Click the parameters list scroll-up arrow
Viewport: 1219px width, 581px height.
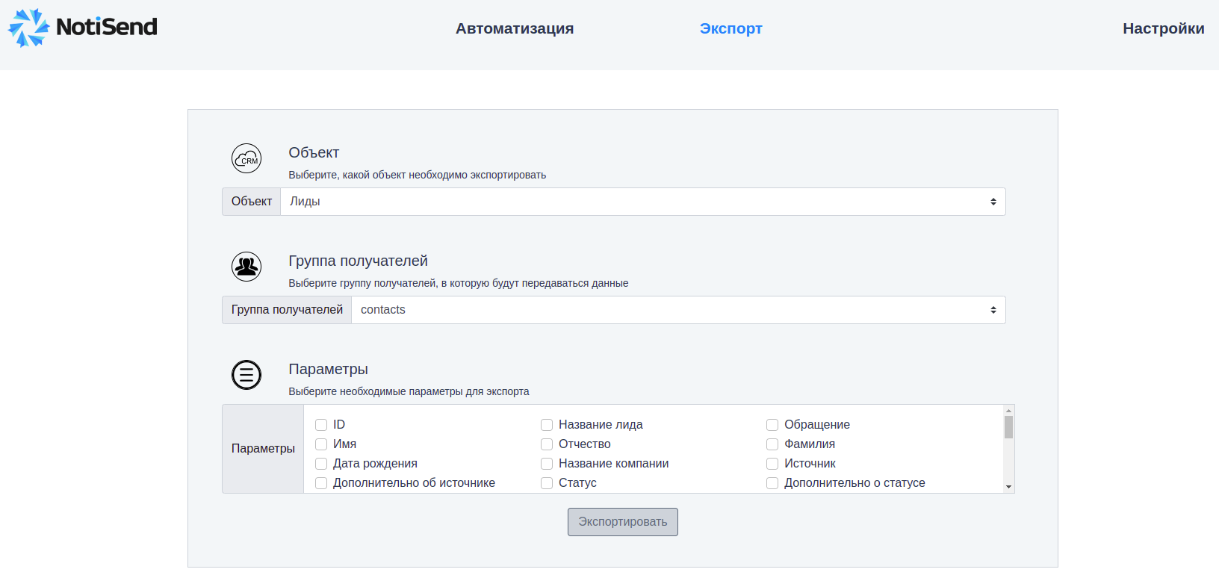pyautogui.click(x=1008, y=411)
